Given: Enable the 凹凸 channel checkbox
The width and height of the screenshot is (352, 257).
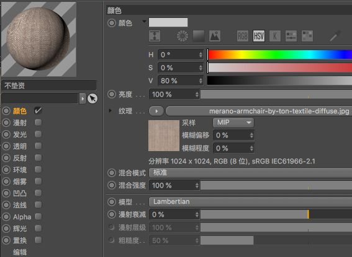Looking at the screenshot, I should (x=38, y=193).
